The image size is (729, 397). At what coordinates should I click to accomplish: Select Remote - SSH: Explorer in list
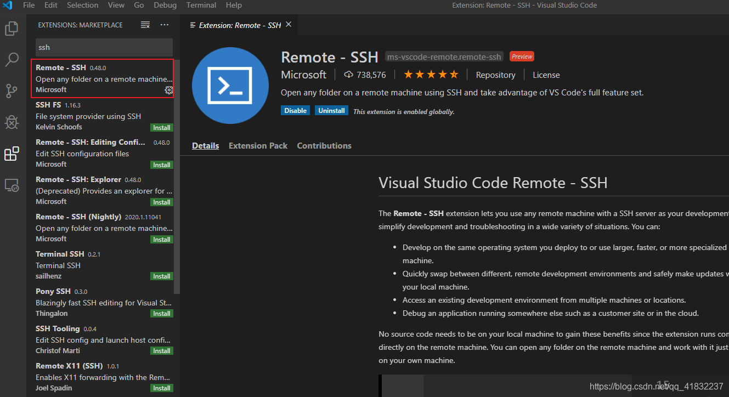pos(103,190)
